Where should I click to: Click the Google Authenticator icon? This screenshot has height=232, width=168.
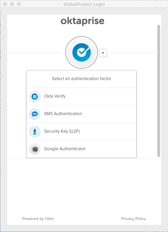[35, 149]
